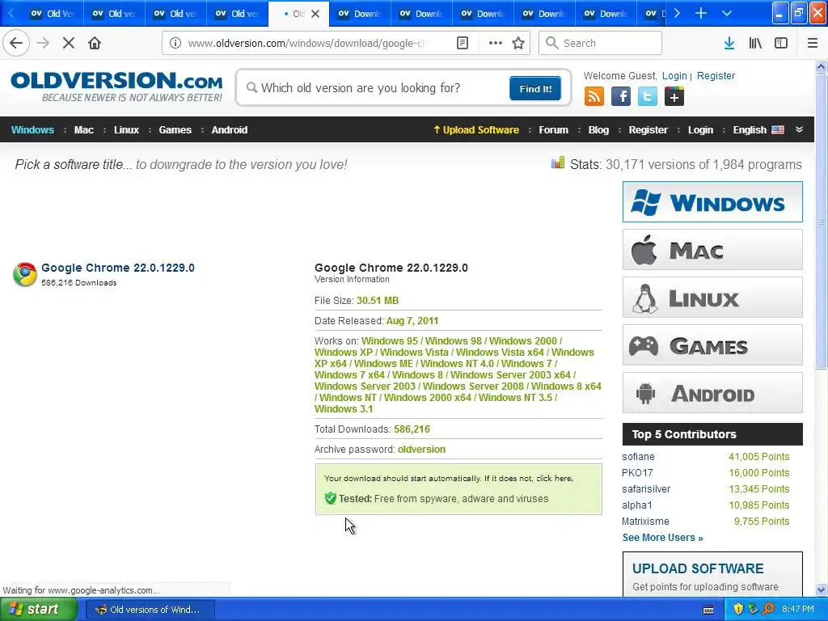Open the Firefox hamburger menu
828x621 pixels.
click(x=812, y=43)
